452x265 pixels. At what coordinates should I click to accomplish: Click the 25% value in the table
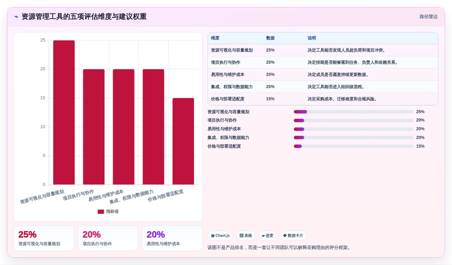(270, 50)
